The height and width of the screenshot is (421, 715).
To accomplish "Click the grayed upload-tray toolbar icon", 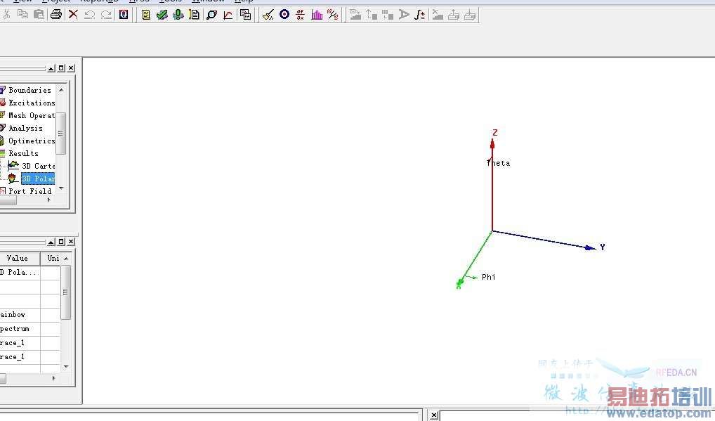I will pyautogui.click(x=454, y=15).
